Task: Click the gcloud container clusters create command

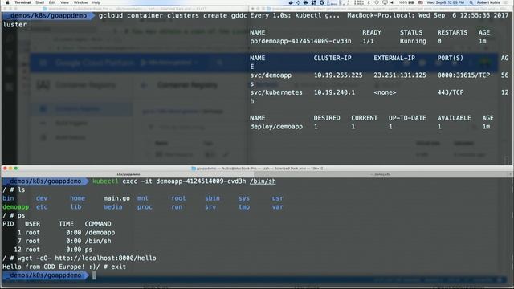Action: coord(173,16)
